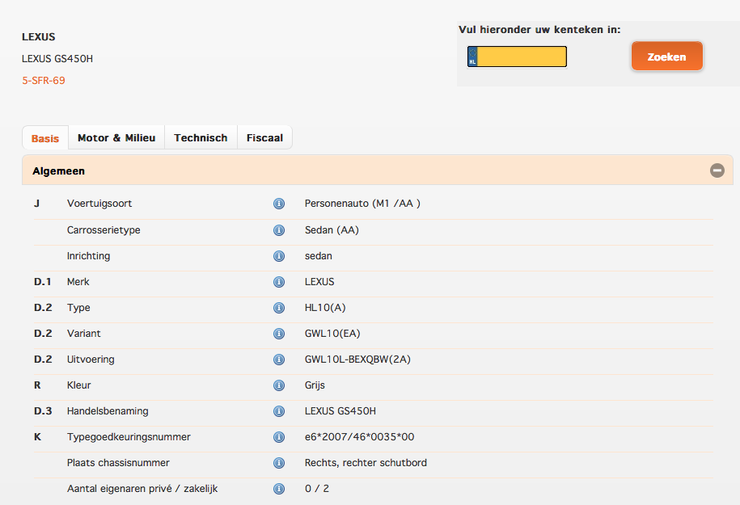This screenshot has height=505, width=740.
Task: Focus the yellow kenteken input field
Action: click(522, 57)
